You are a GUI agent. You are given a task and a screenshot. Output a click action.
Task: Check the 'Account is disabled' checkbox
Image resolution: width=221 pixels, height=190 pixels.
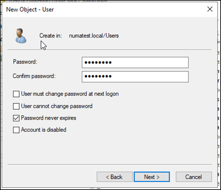click(x=16, y=130)
